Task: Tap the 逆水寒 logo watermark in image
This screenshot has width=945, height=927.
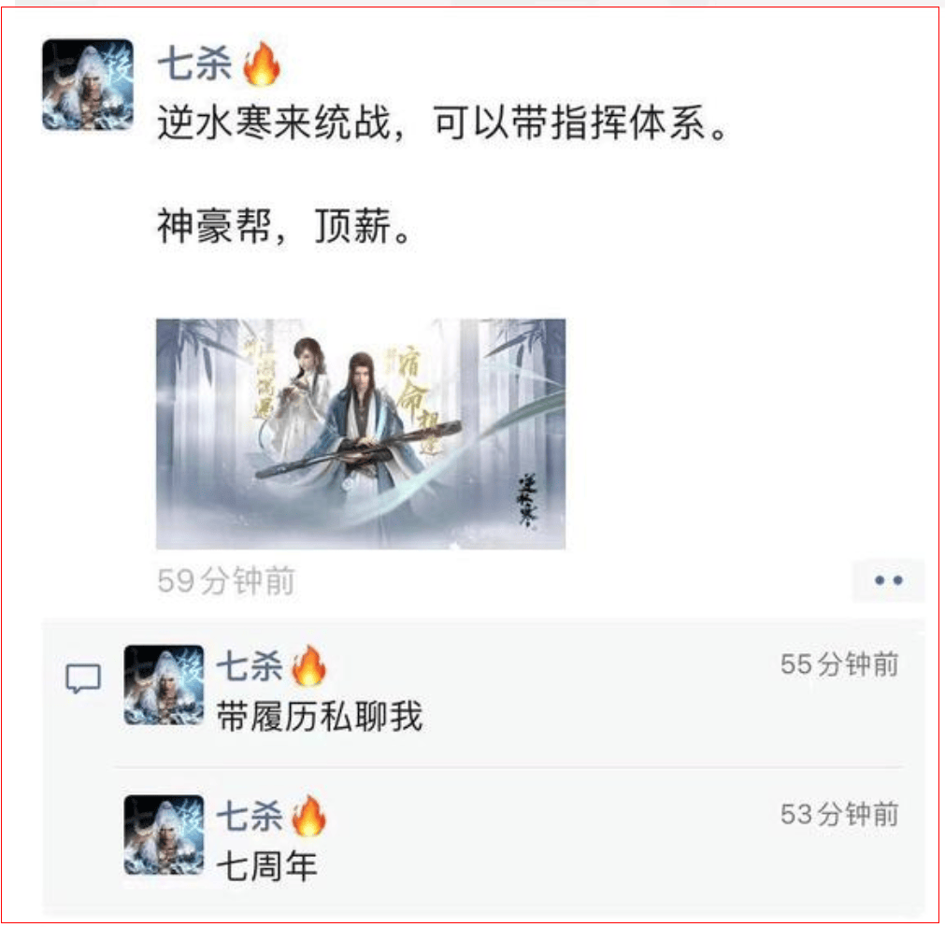Action: (528, 501)
